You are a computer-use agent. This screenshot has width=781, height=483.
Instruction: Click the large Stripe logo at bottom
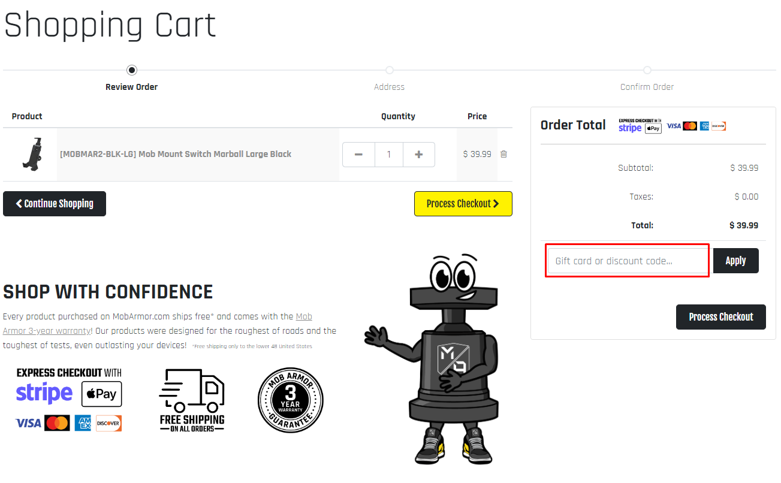pos(44,394)
